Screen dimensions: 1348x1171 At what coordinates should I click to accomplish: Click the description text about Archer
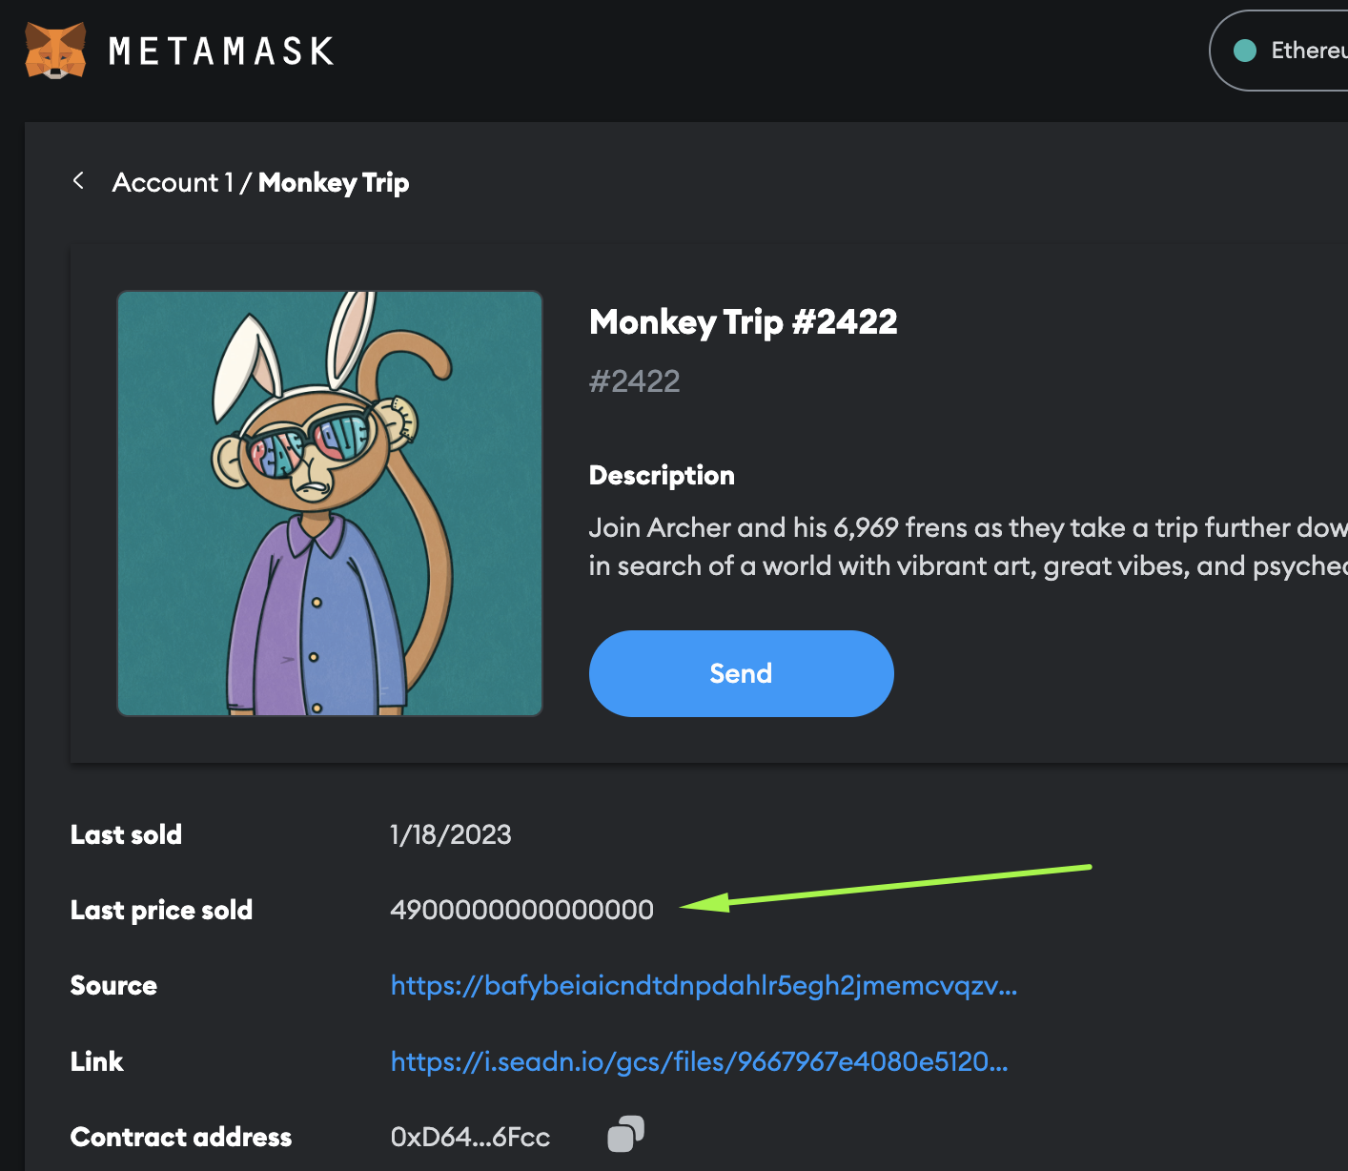(x=968, y=546)
